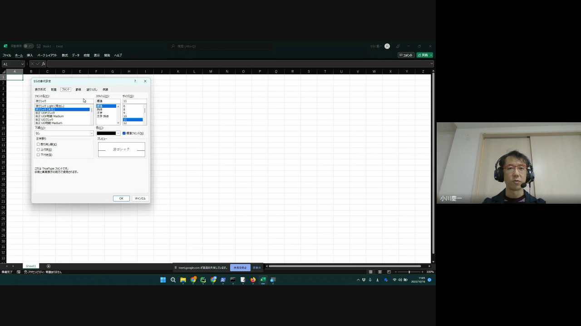The image size is (581, 326).
Task: Enable the 取り消し線 strikethrough checkbox
Action: click(x=39, y=144)
